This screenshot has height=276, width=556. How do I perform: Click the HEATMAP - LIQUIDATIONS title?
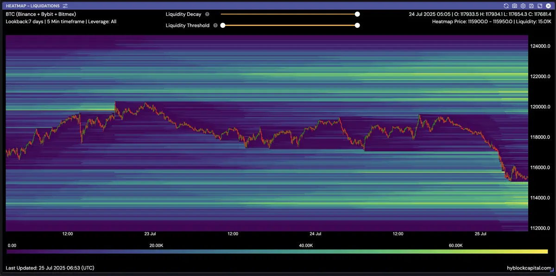click(x=32, y=6)
